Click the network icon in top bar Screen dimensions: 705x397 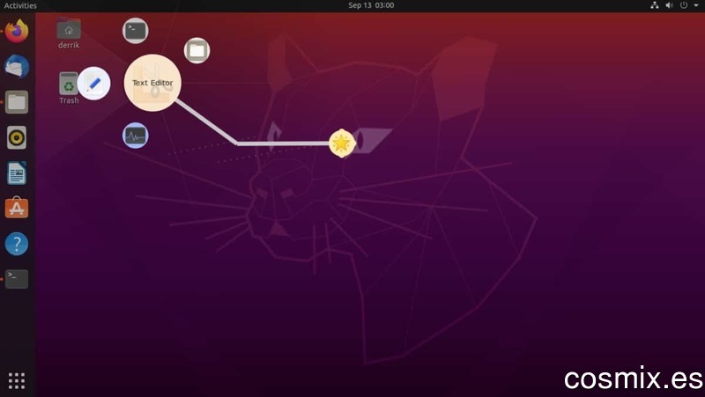(655, 5)
